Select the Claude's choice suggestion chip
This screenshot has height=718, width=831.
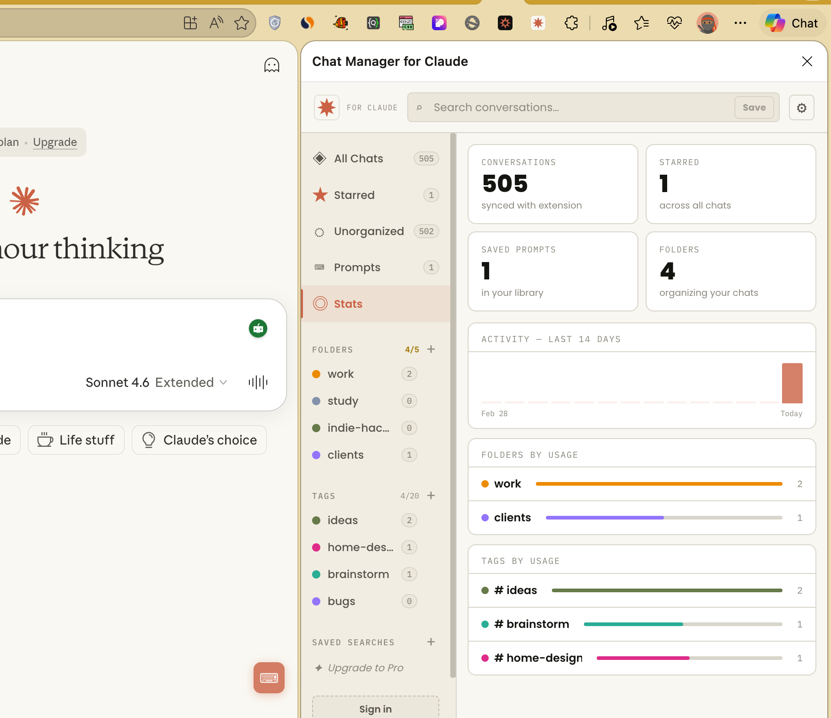tap(199, 440)
